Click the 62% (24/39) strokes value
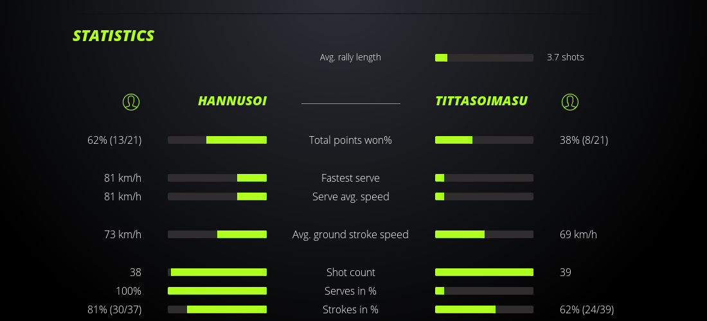This screenshot has width=707, height=321. pyautogui.click(x=586, y=309)
